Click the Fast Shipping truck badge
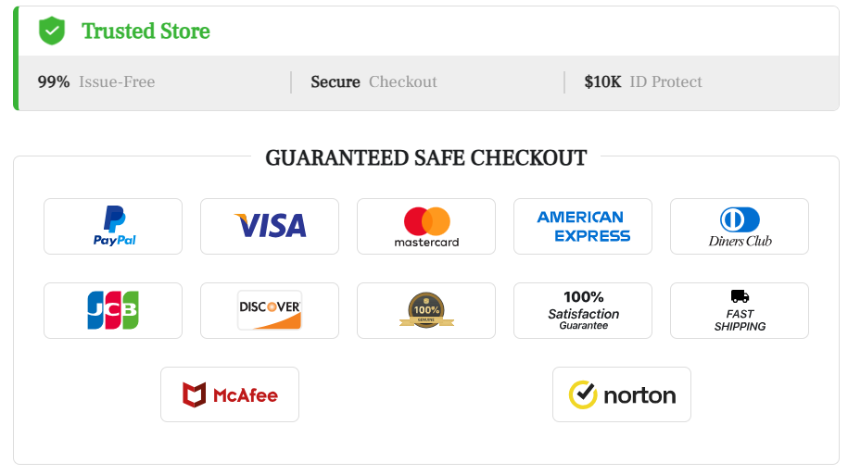Image resolution: width=848 pixels, height=475 pixels. click(740, 310)
